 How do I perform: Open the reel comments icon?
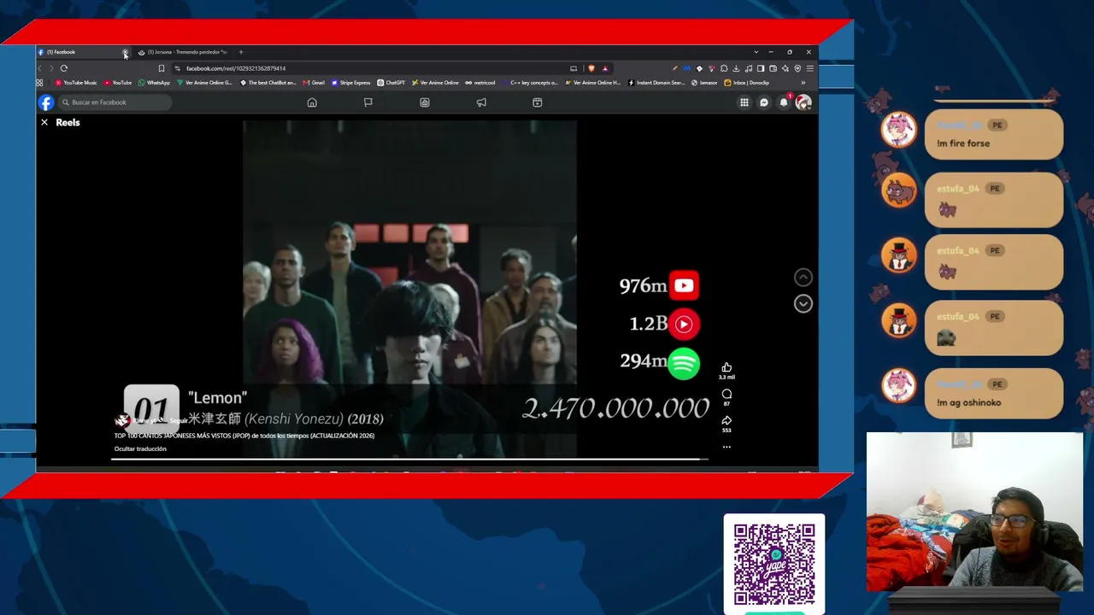(726, 394)
